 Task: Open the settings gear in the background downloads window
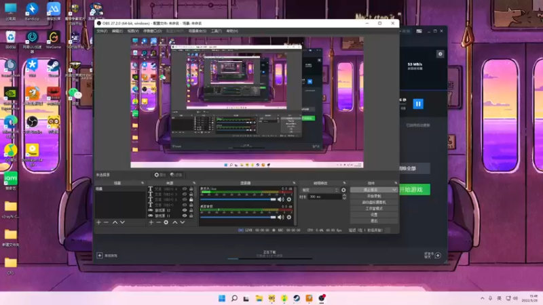point(440,54)
